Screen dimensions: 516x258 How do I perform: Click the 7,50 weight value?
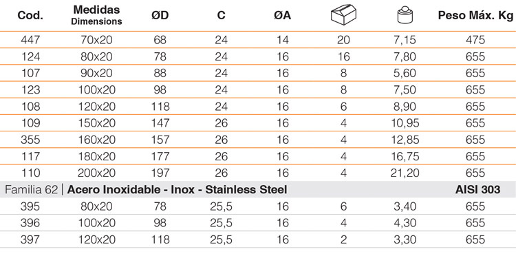(x=405, y=90)
